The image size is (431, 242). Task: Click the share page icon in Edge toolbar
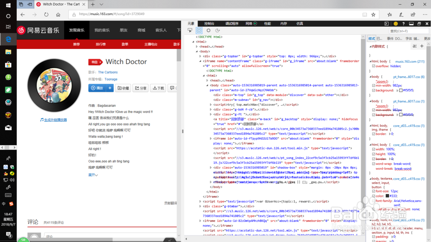[x=413, y=15]
